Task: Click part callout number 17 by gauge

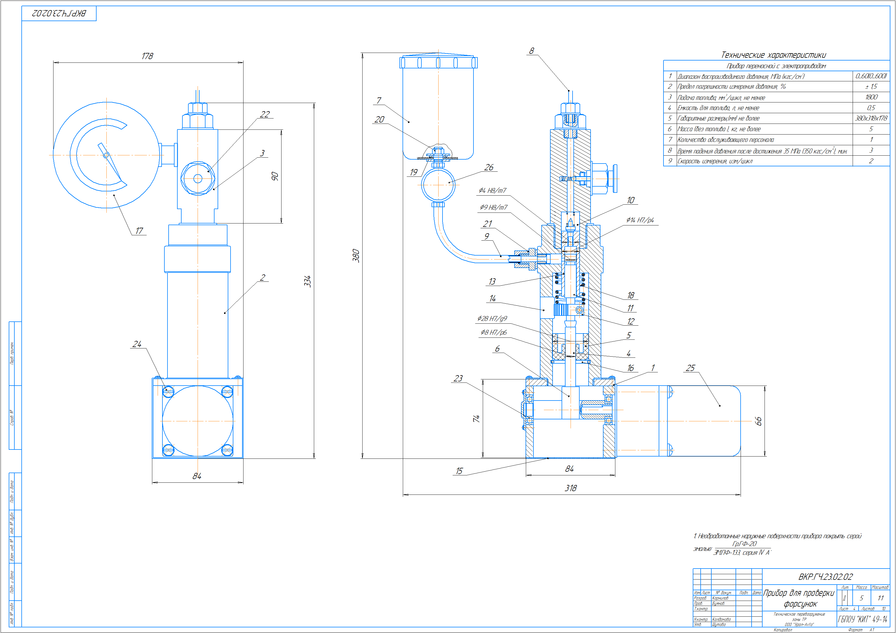Action: coord(139,231)
